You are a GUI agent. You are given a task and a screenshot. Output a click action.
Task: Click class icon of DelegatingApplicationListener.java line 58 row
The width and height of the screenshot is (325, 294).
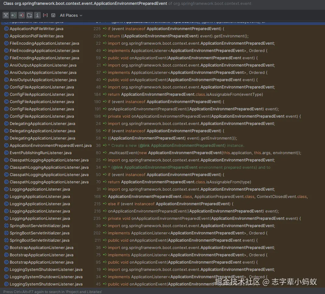(x=6, y=138)
